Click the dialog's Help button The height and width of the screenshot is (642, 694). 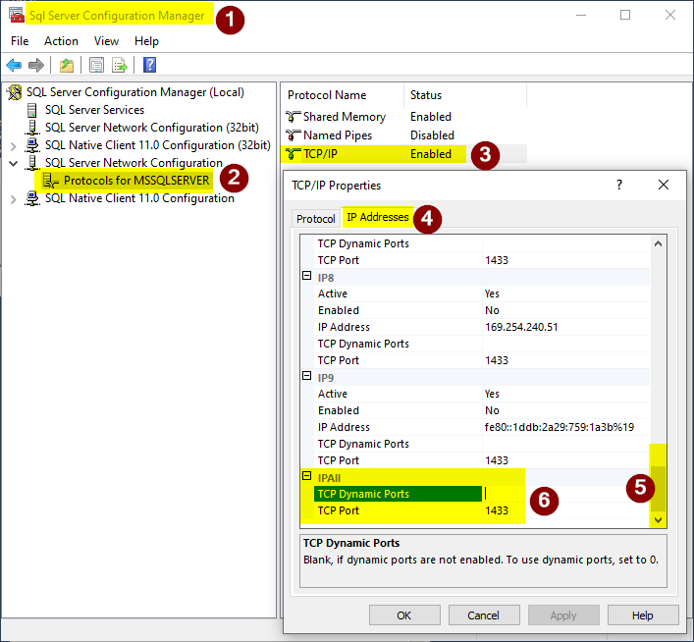click(643, 615)
